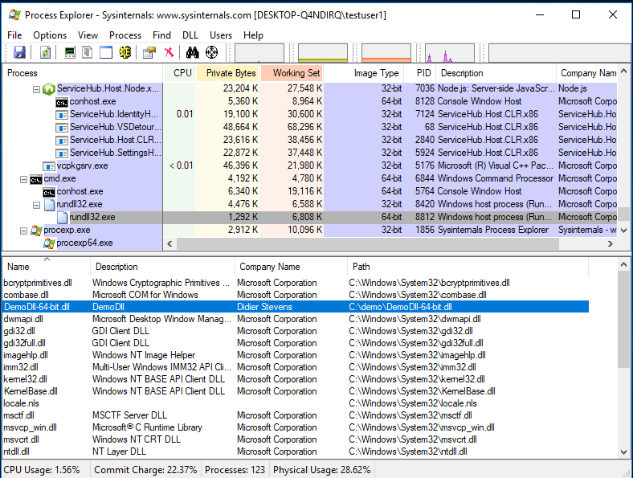The image size is (633, 478).
Task: Collapse the ServiceHub.Host.Node process branch
Action: pyautogui.click(x=36, y=88)
